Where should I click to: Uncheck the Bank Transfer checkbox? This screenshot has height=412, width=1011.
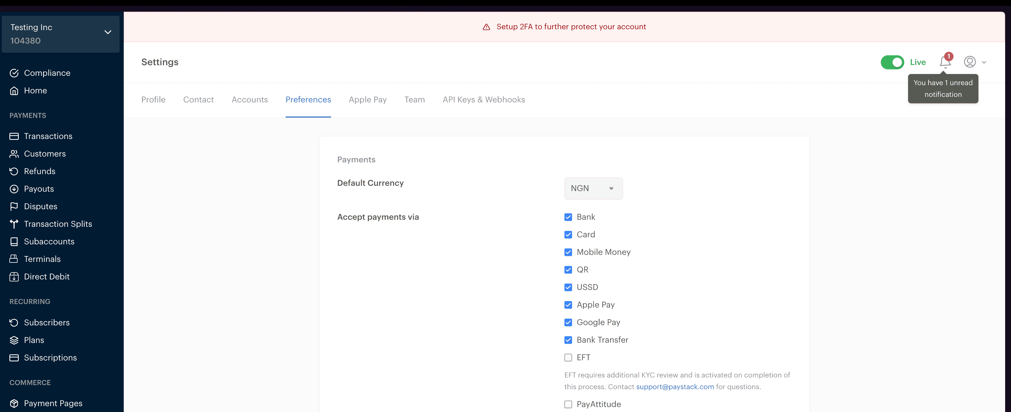(x=568, y=340)
